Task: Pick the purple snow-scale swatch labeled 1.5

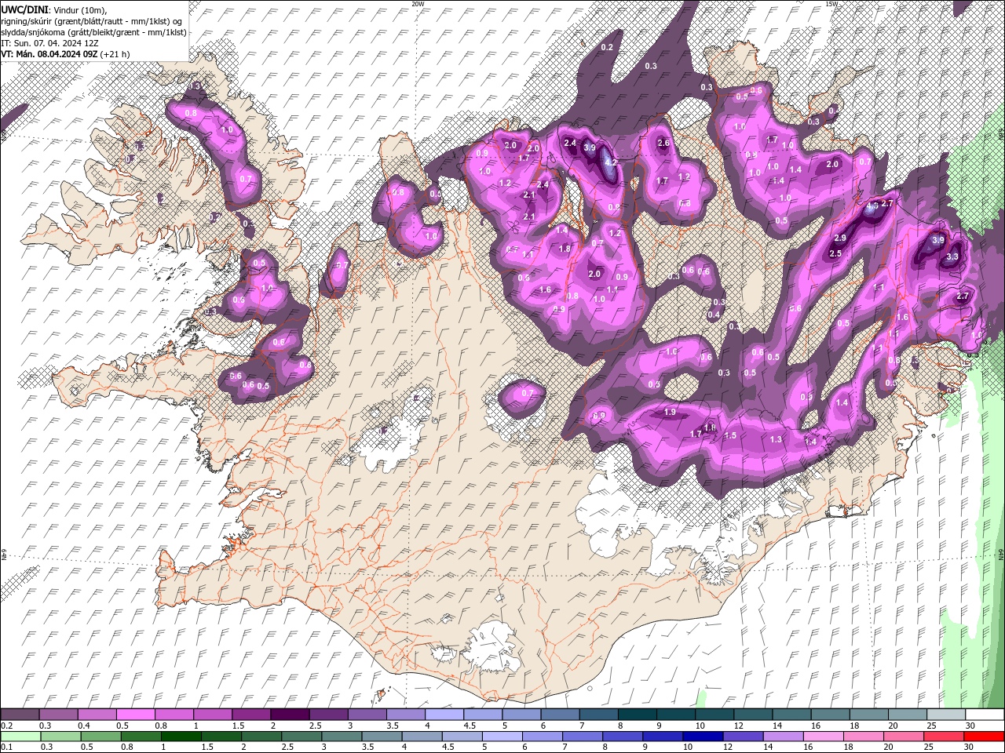Action: (x=251, y=715)
